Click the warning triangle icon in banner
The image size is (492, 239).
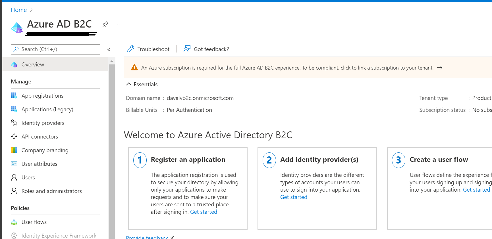click(x=134, y=68)
